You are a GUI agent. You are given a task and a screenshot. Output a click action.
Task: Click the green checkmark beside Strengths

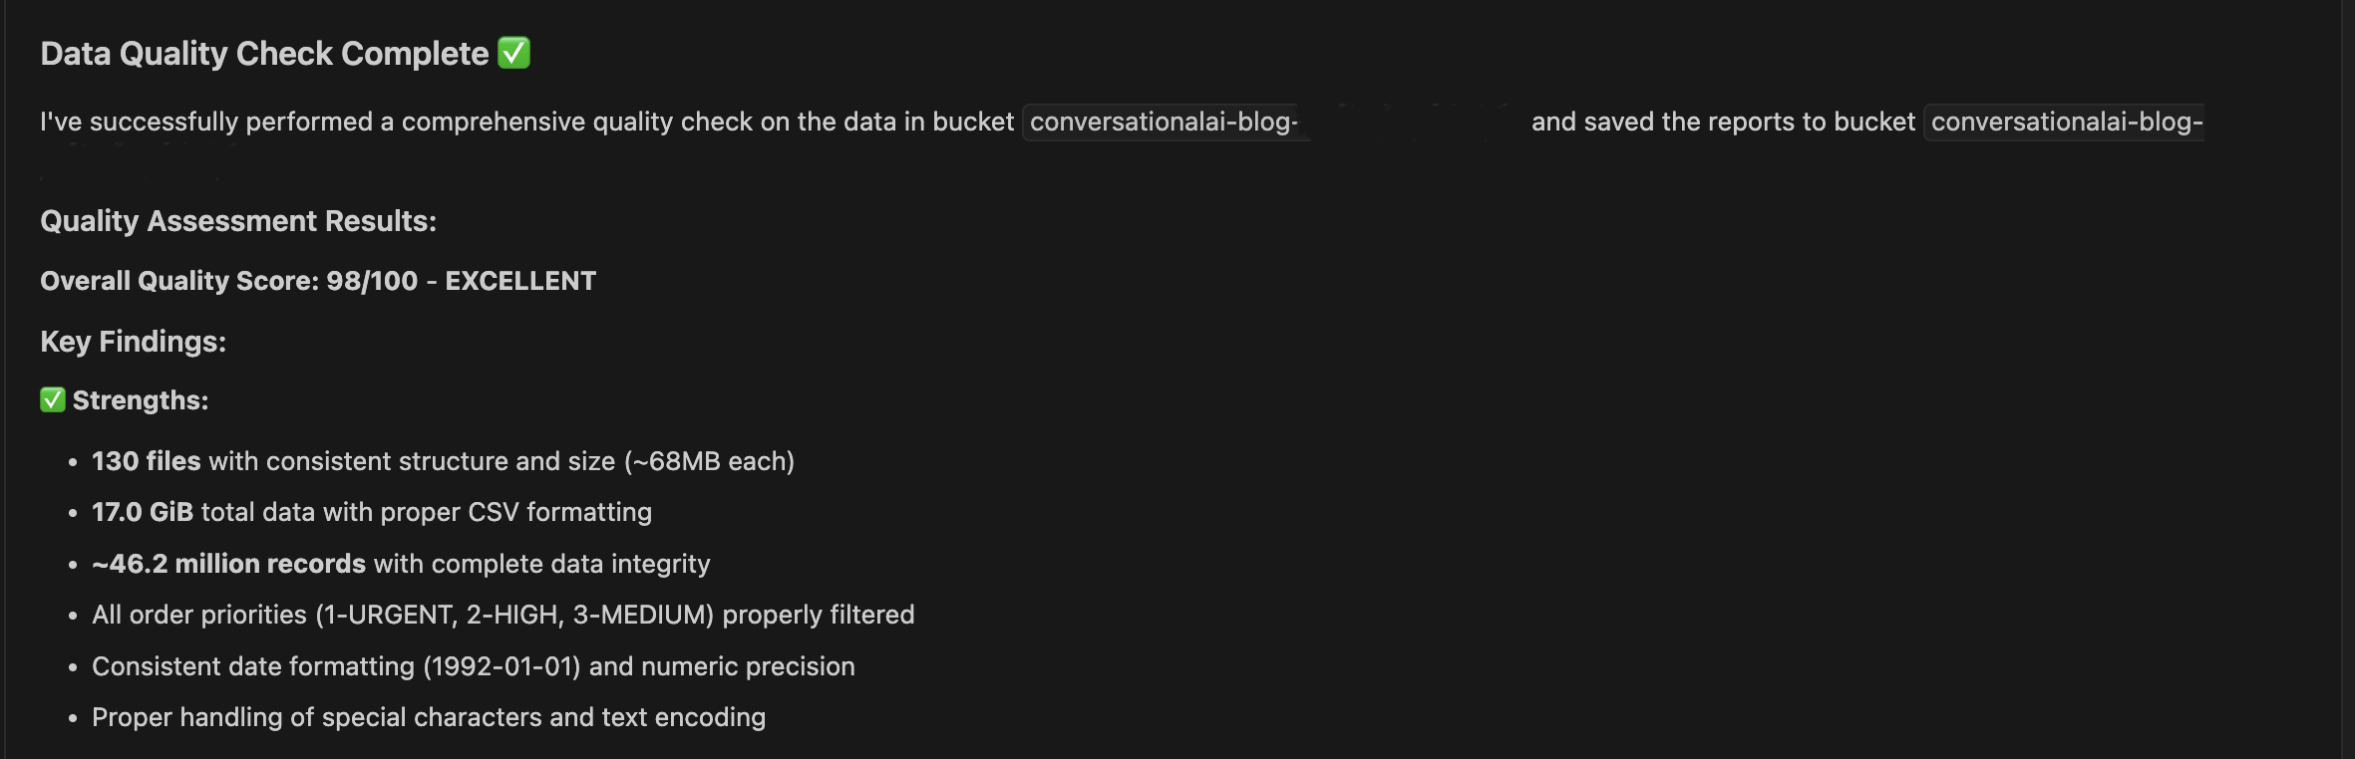point(53,400)
